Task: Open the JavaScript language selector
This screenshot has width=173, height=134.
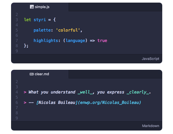Action: tap(150, 59)
